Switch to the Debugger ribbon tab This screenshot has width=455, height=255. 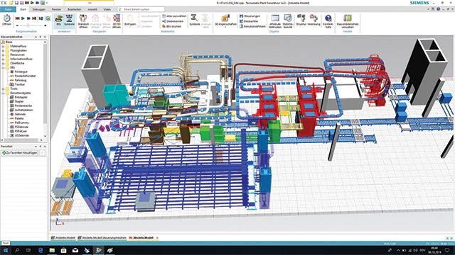click(x=38, y=9)
